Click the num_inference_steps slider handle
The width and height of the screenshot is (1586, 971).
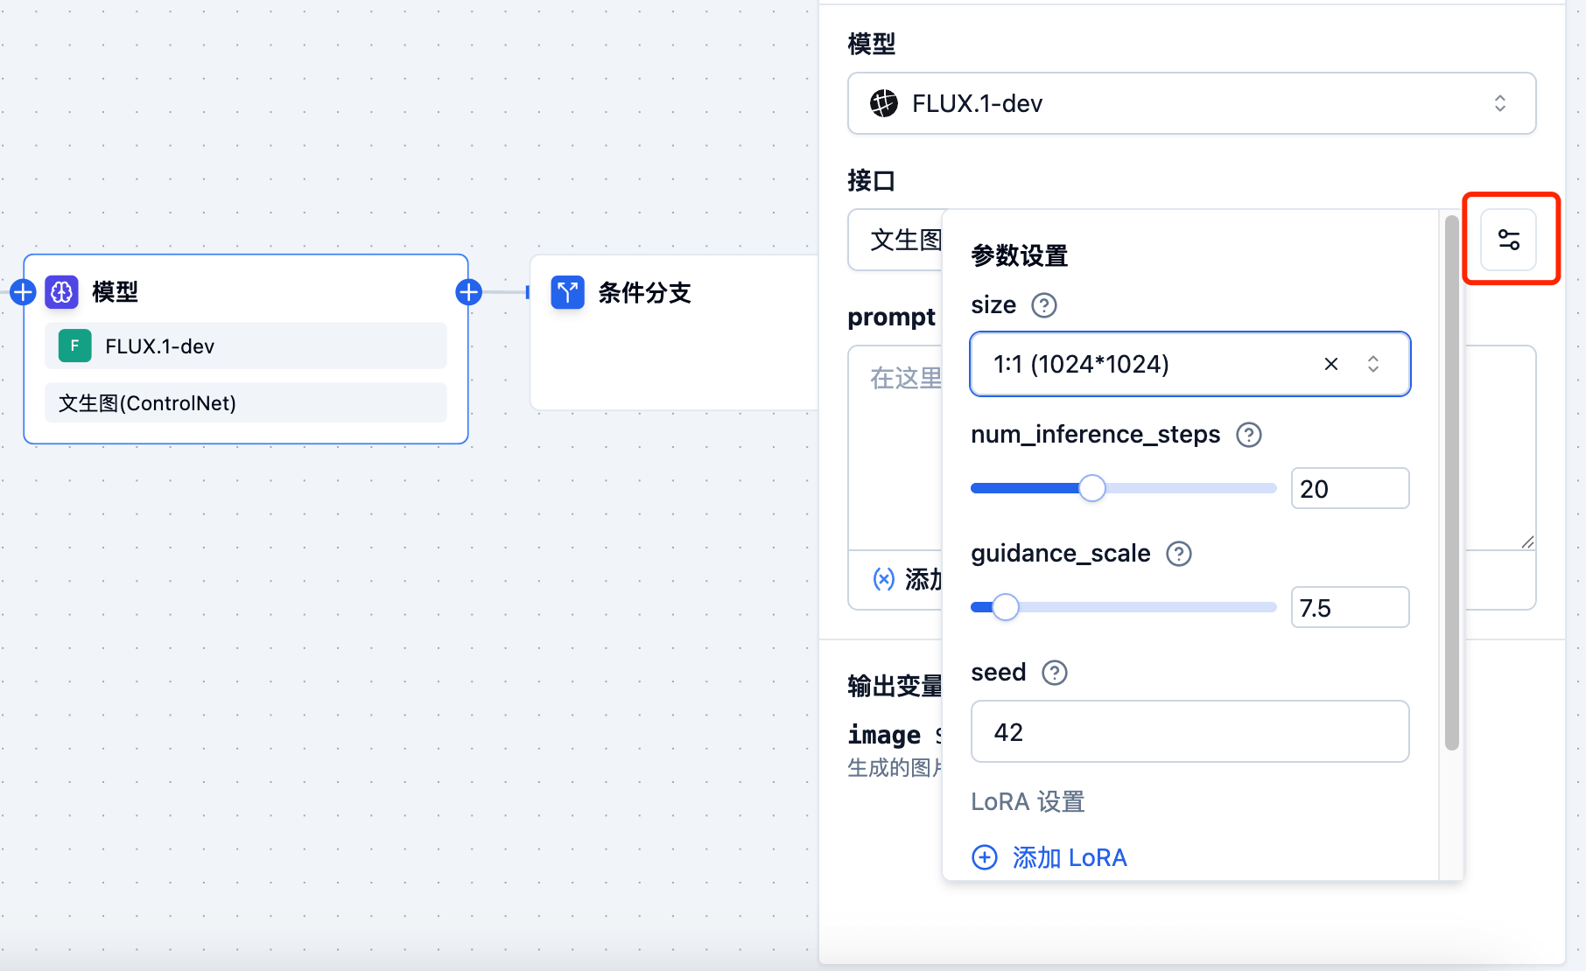(1091, 488)
